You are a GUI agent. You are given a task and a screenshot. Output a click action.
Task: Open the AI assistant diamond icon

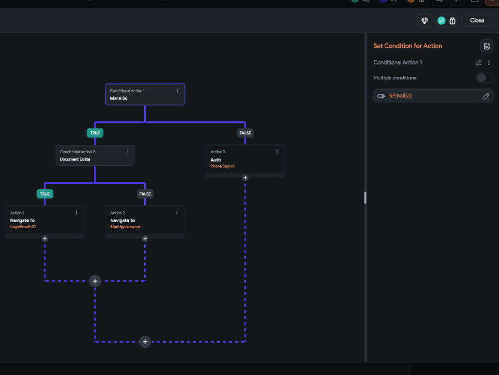tap(425, 20)
